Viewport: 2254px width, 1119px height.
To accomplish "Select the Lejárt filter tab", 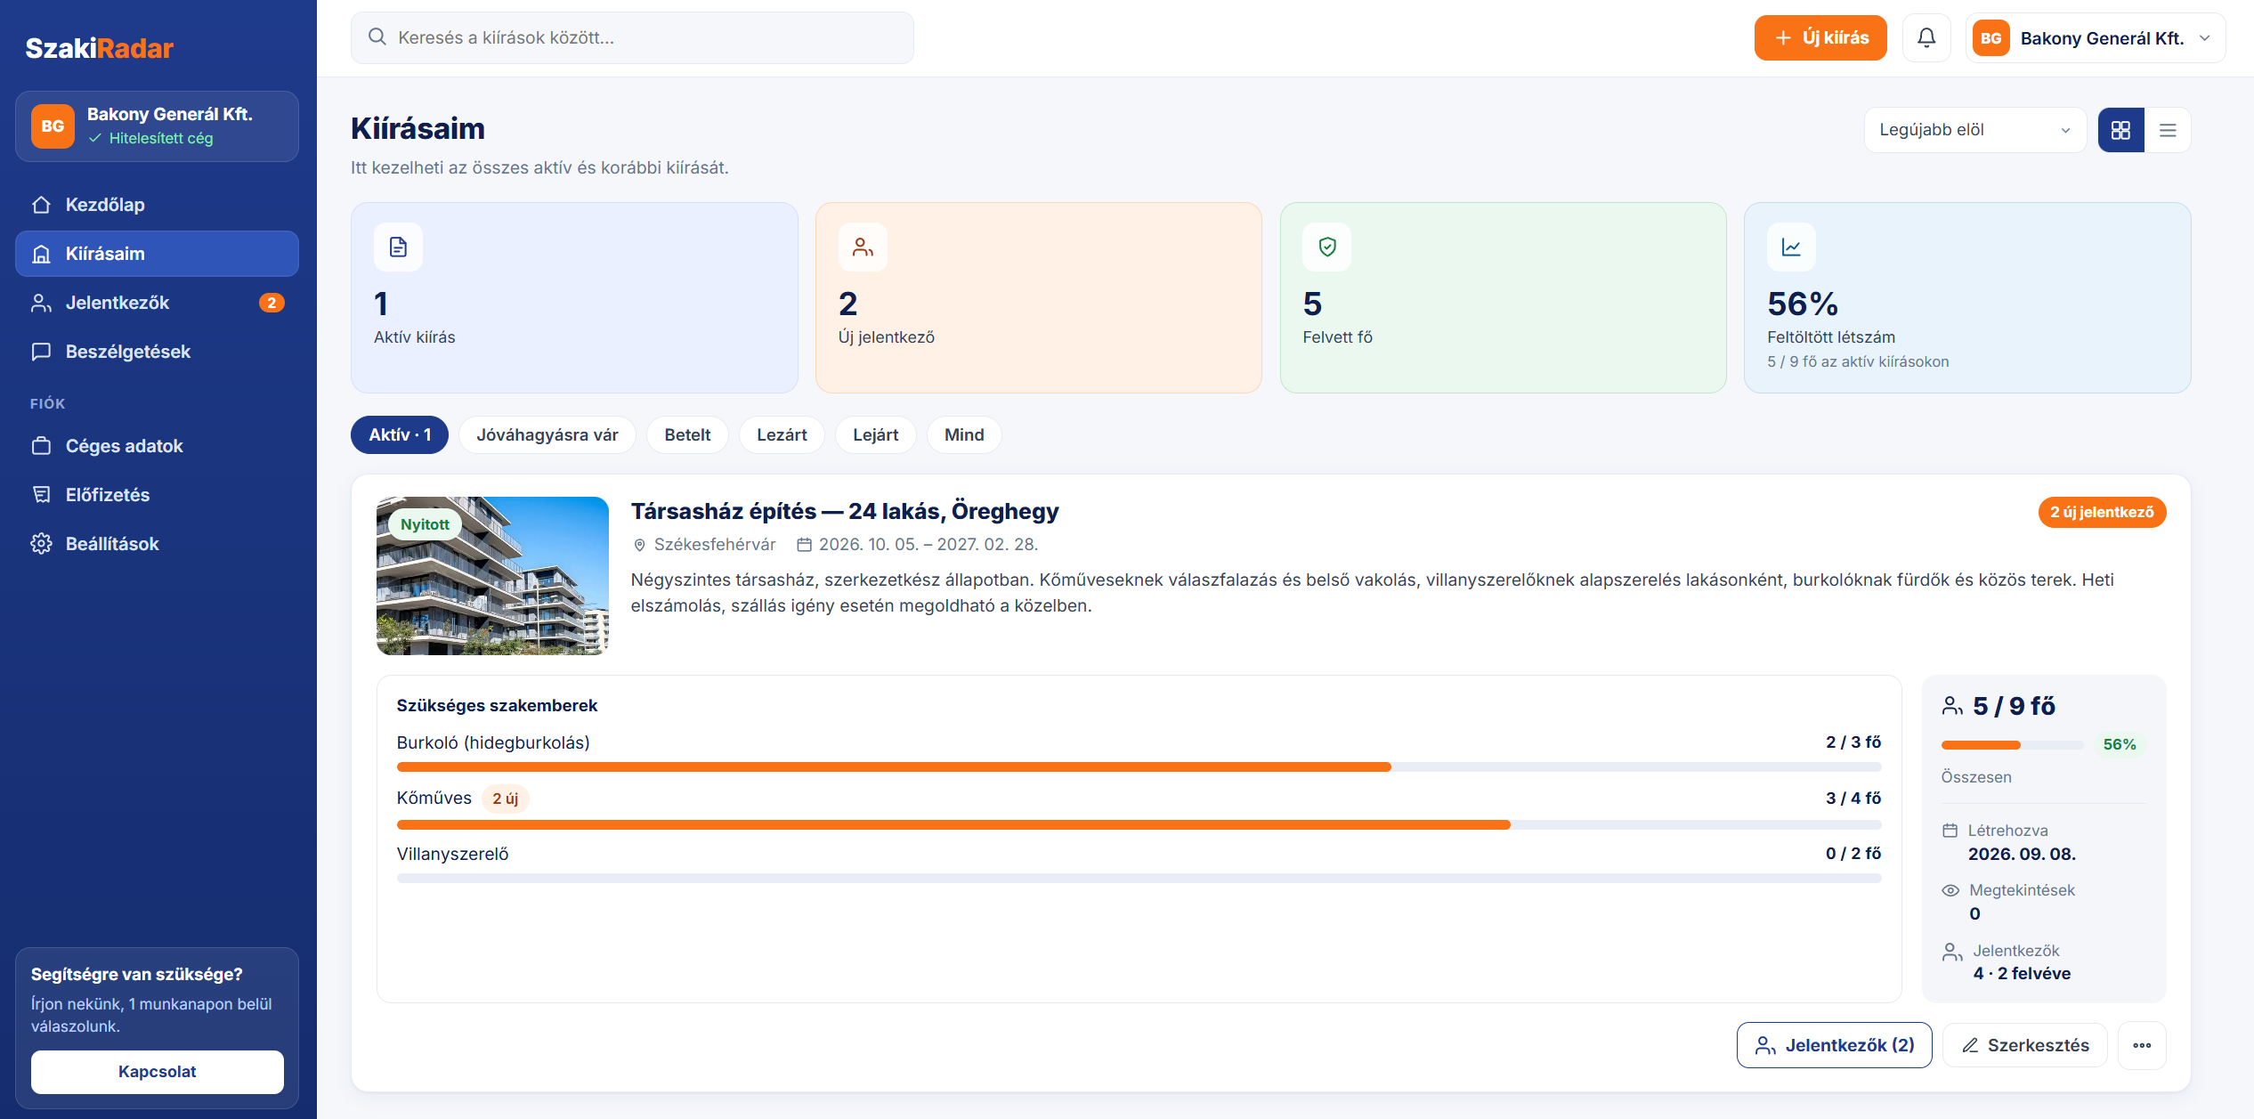I will [x=875, y=435].
